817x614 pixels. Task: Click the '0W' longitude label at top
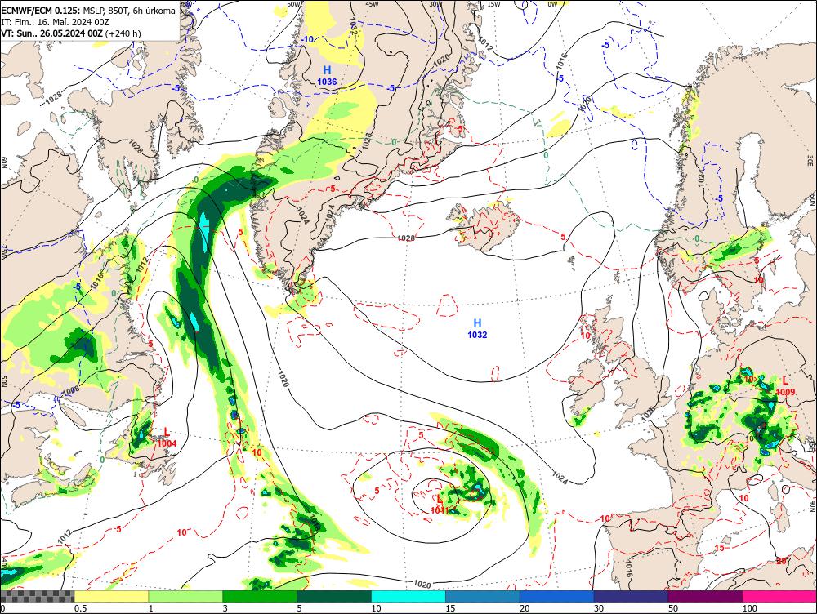[552, 3]
